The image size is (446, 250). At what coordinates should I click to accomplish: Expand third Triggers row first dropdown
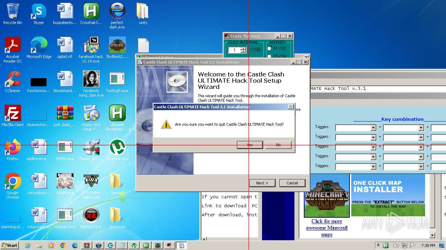click(374, 147)
